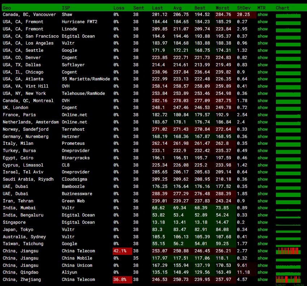Show MTR for Germany Nuremberg Hetzner
307x286 pixels.
tap(263, 136)
